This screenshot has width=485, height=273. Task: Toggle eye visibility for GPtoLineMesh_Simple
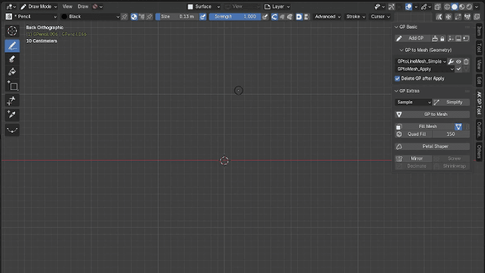point(458,62)
